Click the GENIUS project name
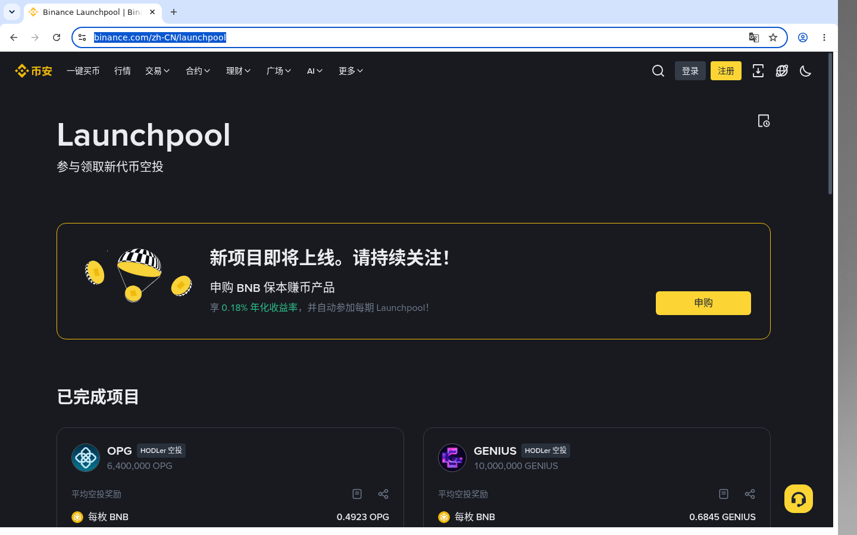This screenshot has width=857, height=535. click(x=495, y=451)
